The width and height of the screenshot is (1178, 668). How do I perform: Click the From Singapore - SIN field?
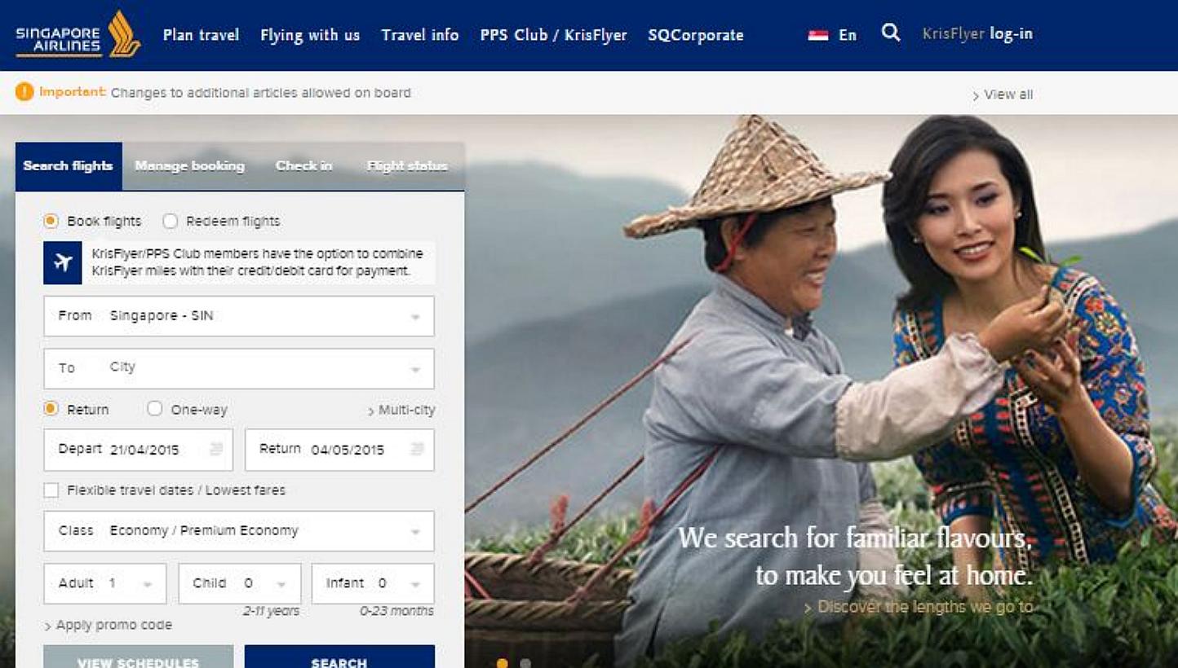239,316
